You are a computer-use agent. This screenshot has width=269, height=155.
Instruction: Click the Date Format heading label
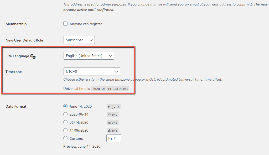16,106
